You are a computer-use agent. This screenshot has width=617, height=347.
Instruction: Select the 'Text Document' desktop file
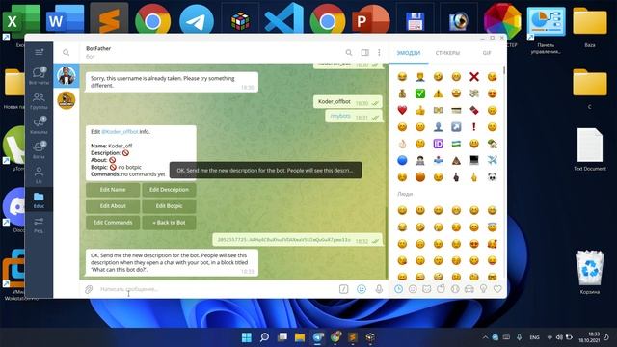[x=589, y=149]
